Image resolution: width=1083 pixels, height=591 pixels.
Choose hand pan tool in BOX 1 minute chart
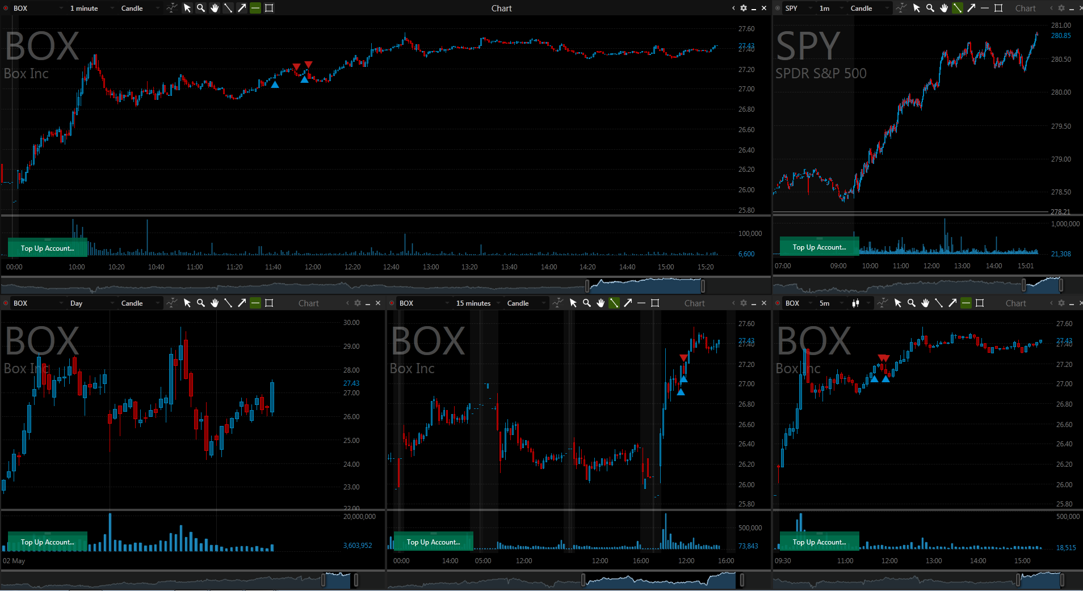click(215, 8)
